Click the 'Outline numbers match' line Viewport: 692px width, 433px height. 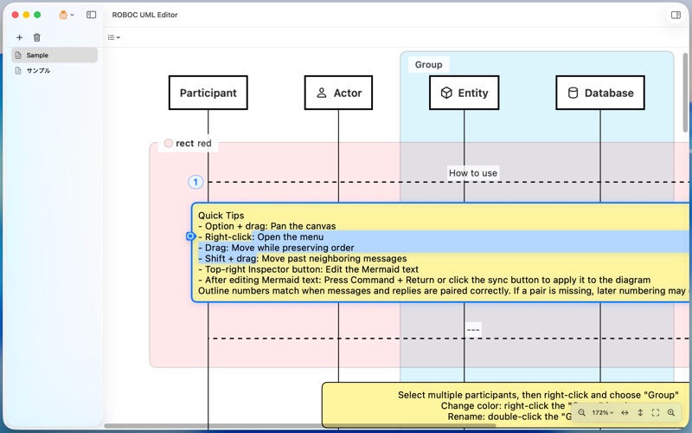443,291
